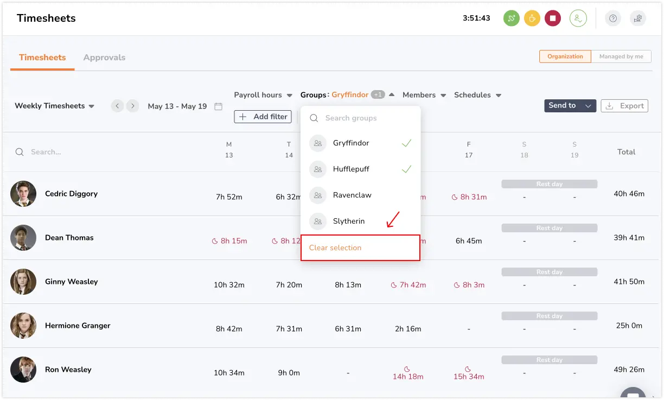Screen dimensions: 664x400
Task: Click the green clock-in tag icon
Action: pos(510,18)
